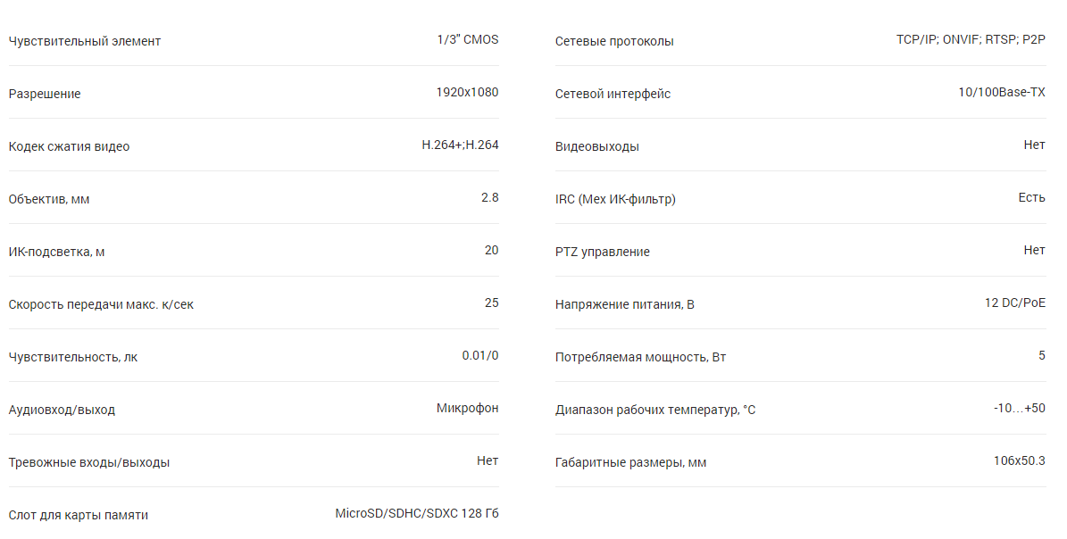Click the 'IRC (Мех ИК-фильтр)' label

(x=615, y=200)
